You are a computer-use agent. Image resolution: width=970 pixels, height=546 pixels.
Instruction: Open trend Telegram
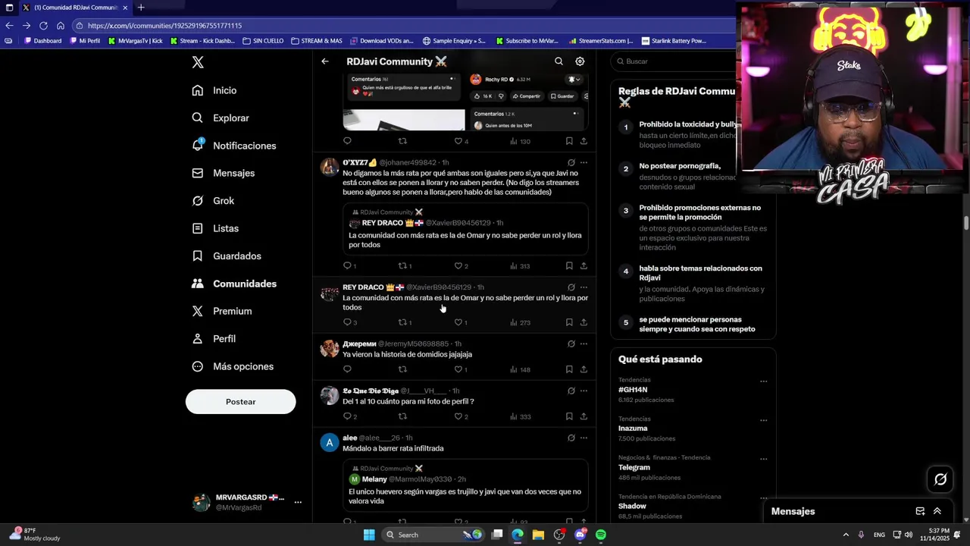[634, 467]
